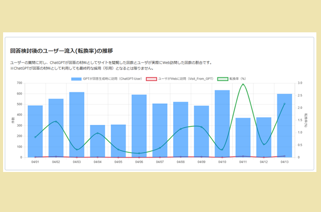
Task: Click the 04/06 x-axis date label
Action: (139, 162)
